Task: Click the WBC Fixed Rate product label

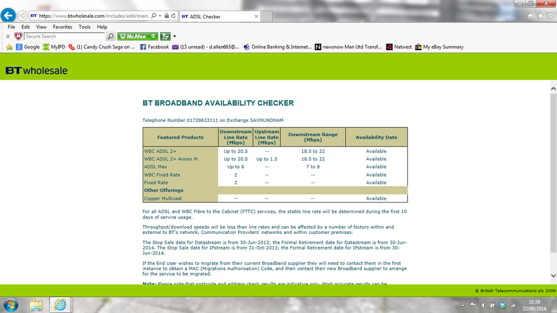Action: [162, 175]
